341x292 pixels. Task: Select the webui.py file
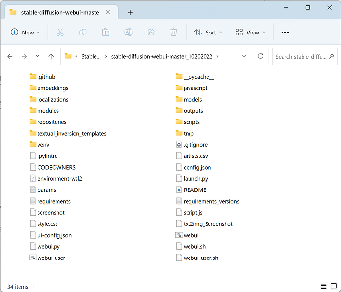(45, 246)
